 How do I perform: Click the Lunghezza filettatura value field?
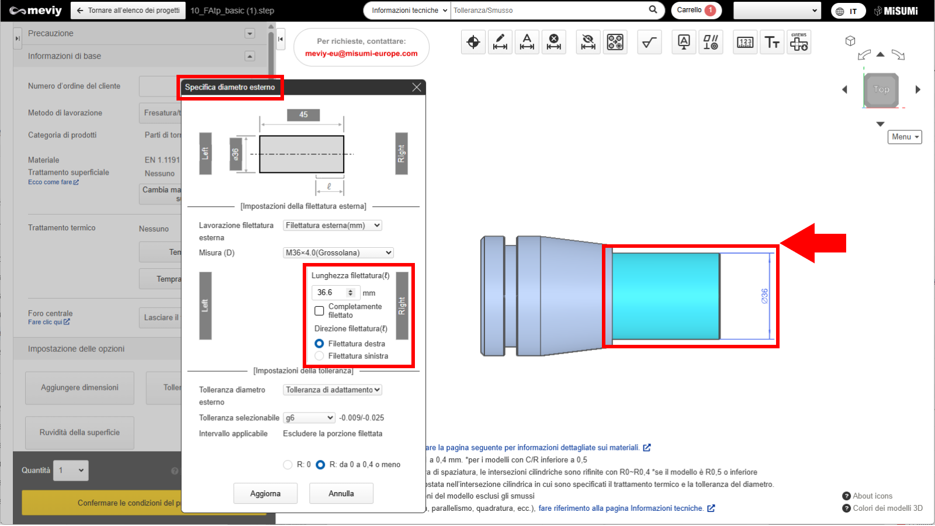(x=330, y=293)
